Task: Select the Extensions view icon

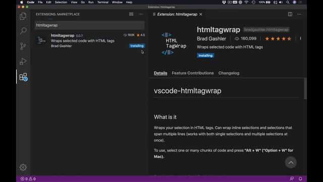Action: click(x=23, y=77)
